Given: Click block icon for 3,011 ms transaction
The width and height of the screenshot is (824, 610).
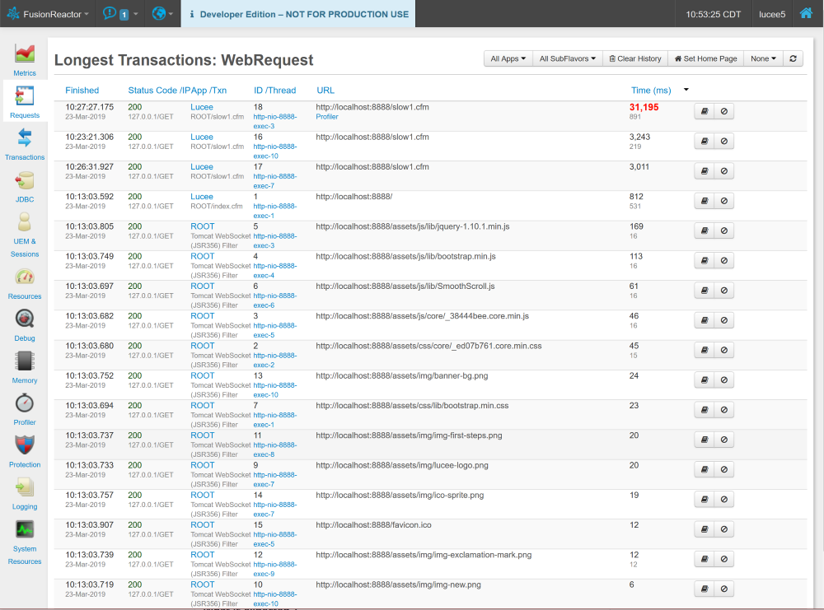Looking at the screenshot, I should 724,171.
